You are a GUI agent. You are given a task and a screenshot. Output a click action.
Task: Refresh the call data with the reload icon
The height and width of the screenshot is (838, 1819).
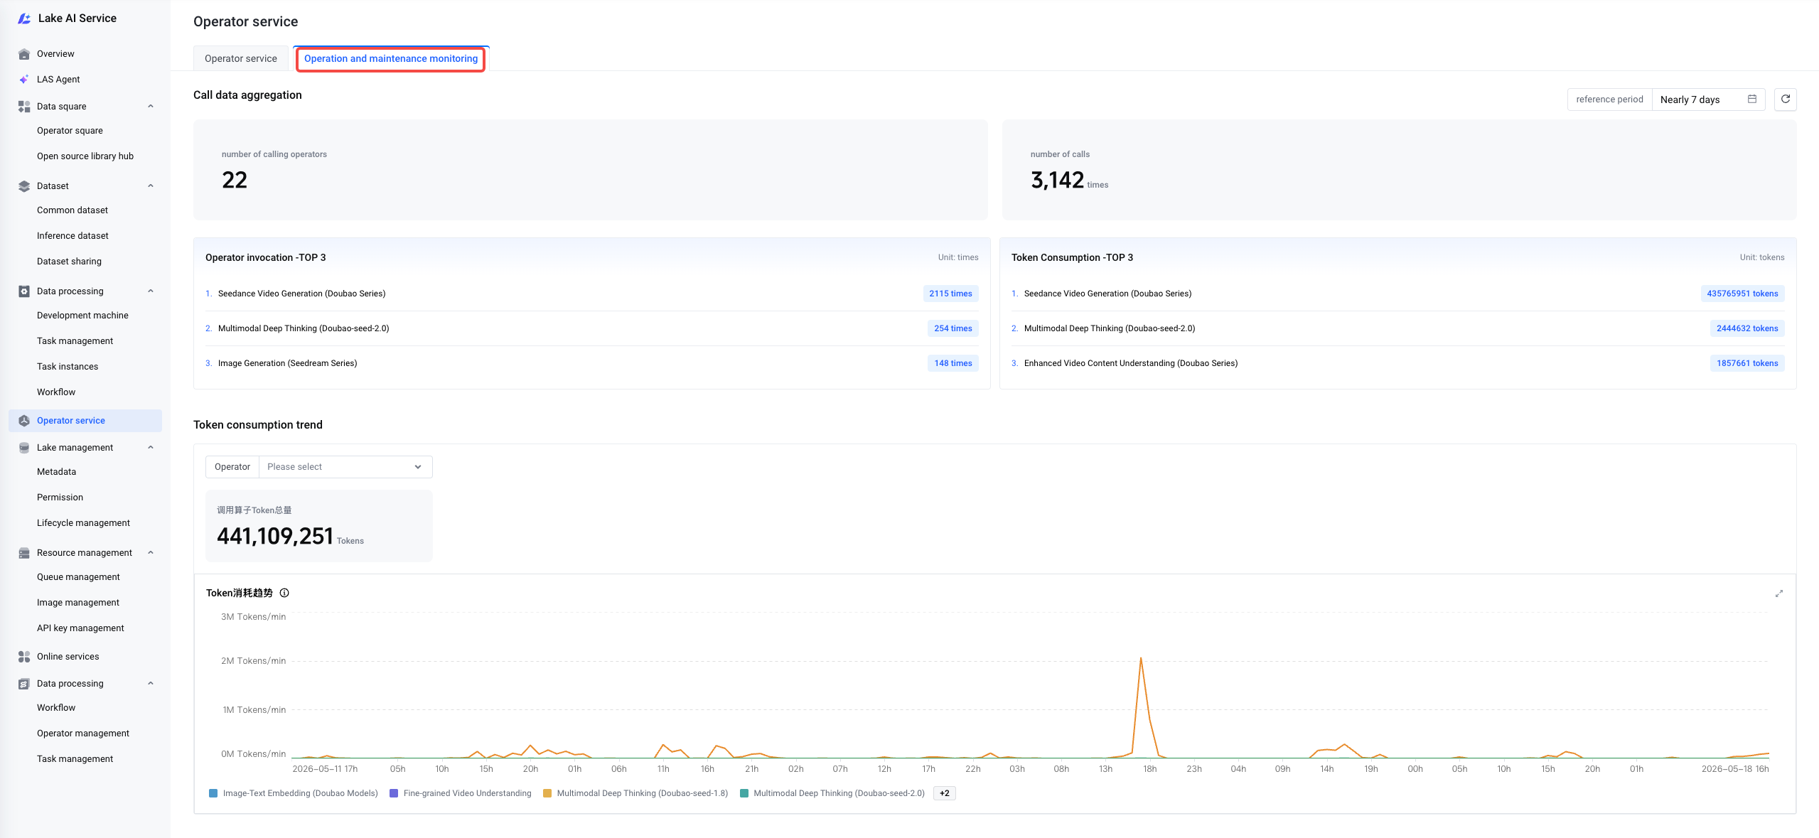coord(1785,100)
